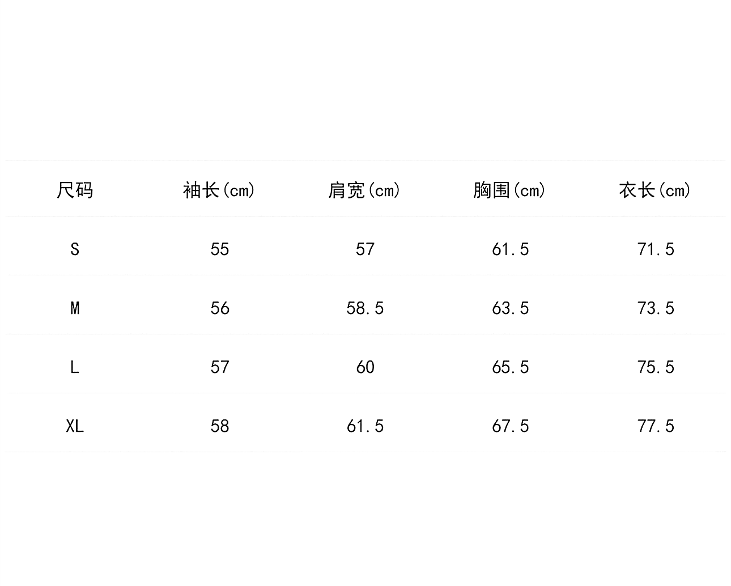Click shoulder width value 60
This screenshot has height=586, width=731.
point(365,367)
